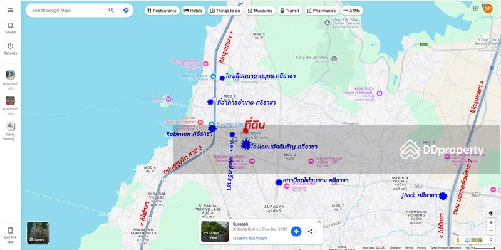Viewport: 501px width, 250px height.
Task: Click the share icon on Surasak card
Action: click(x=310, y=231)
